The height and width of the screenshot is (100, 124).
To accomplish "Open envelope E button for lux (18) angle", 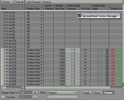I will [107, 65].
